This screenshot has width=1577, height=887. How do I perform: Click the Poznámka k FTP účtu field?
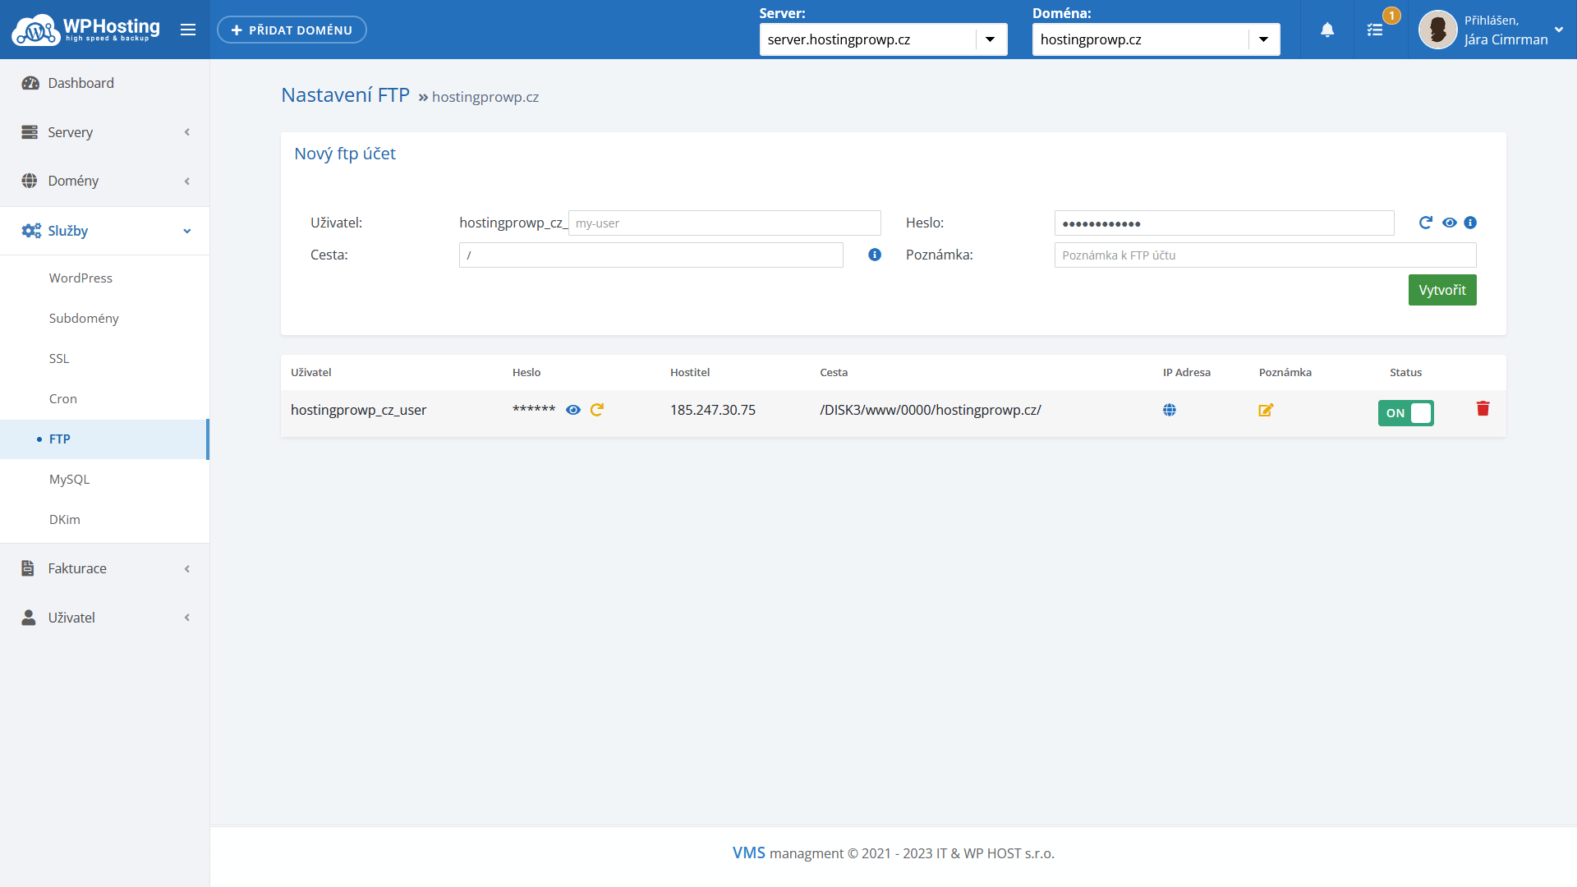pyautogui.click(x=1265, y=255)
